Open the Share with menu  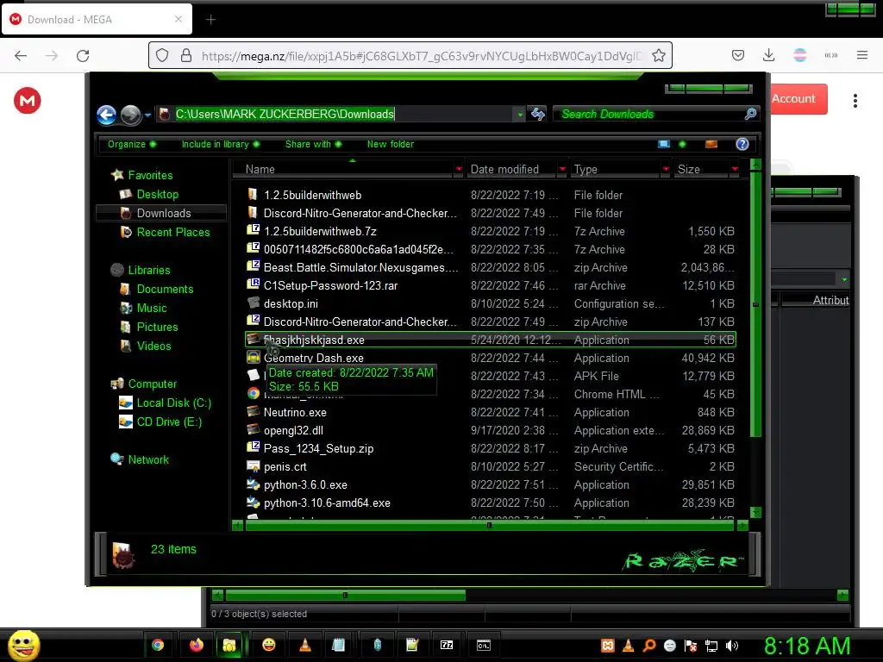(x=313, y=144)
